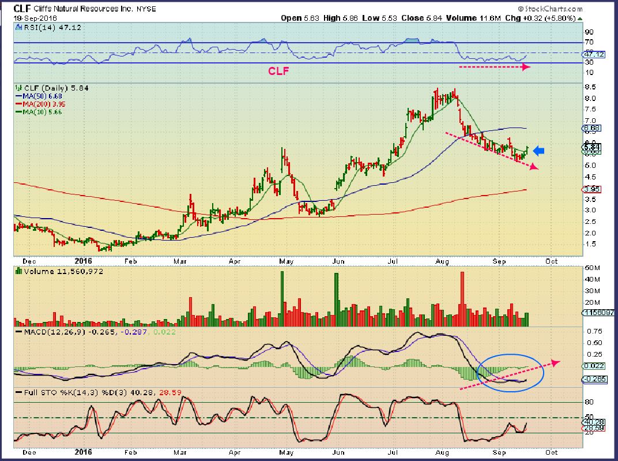
Task: Click the 47.12 RSI axis tag
Action: tap(593, 54)
